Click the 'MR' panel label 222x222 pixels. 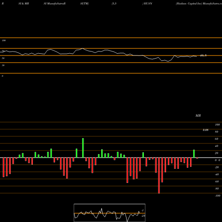[198, 115]
